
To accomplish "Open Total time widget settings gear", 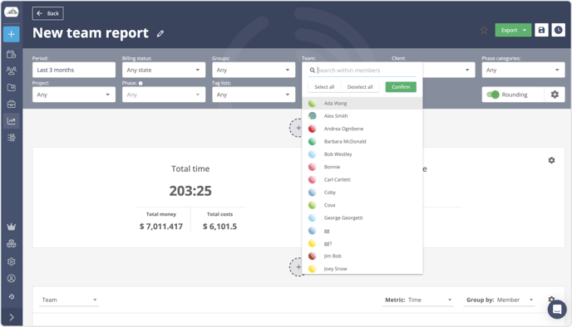I will 551,160.
